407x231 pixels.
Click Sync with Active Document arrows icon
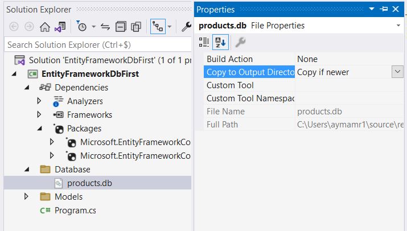[x=105, y=27]
